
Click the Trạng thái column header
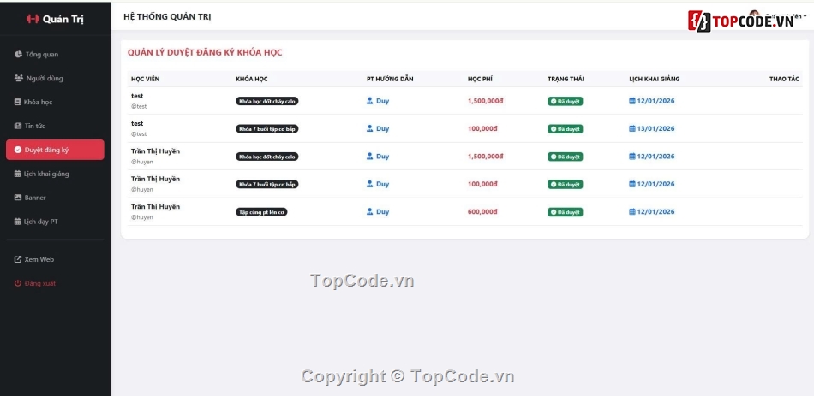point(566,79)
